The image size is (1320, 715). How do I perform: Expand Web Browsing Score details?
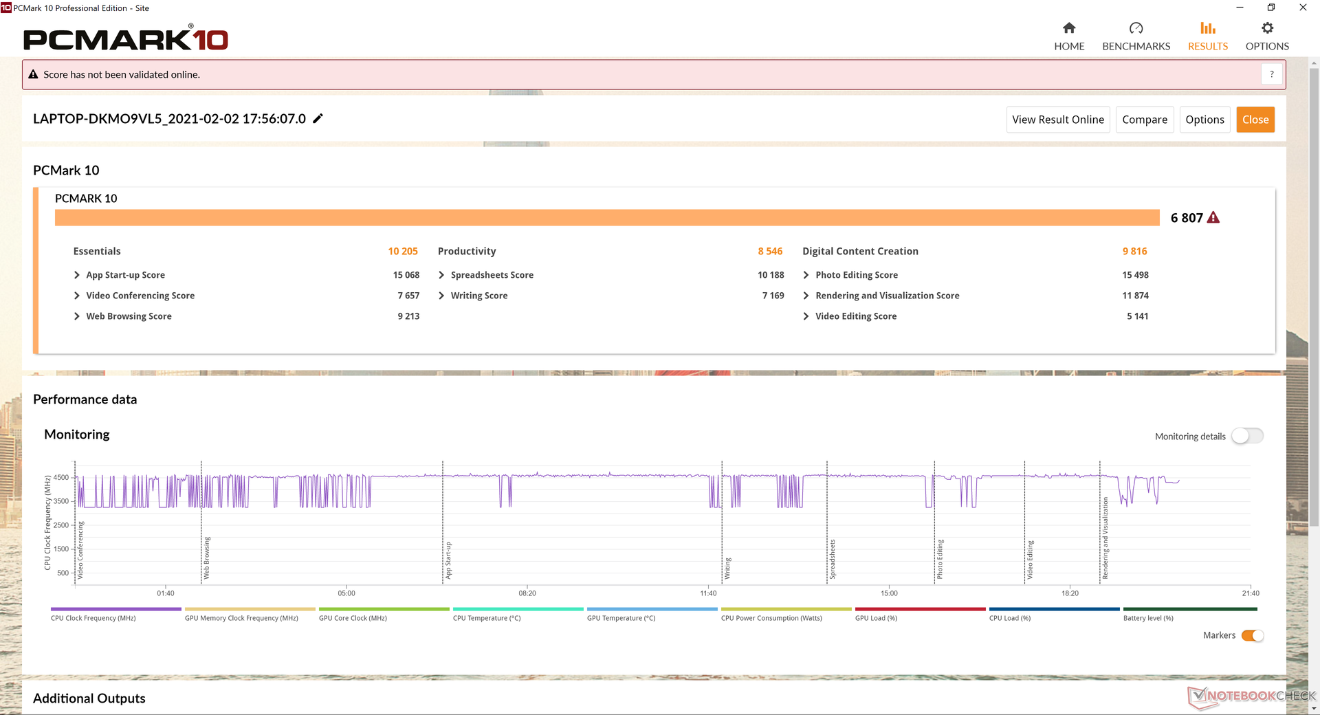77,316
